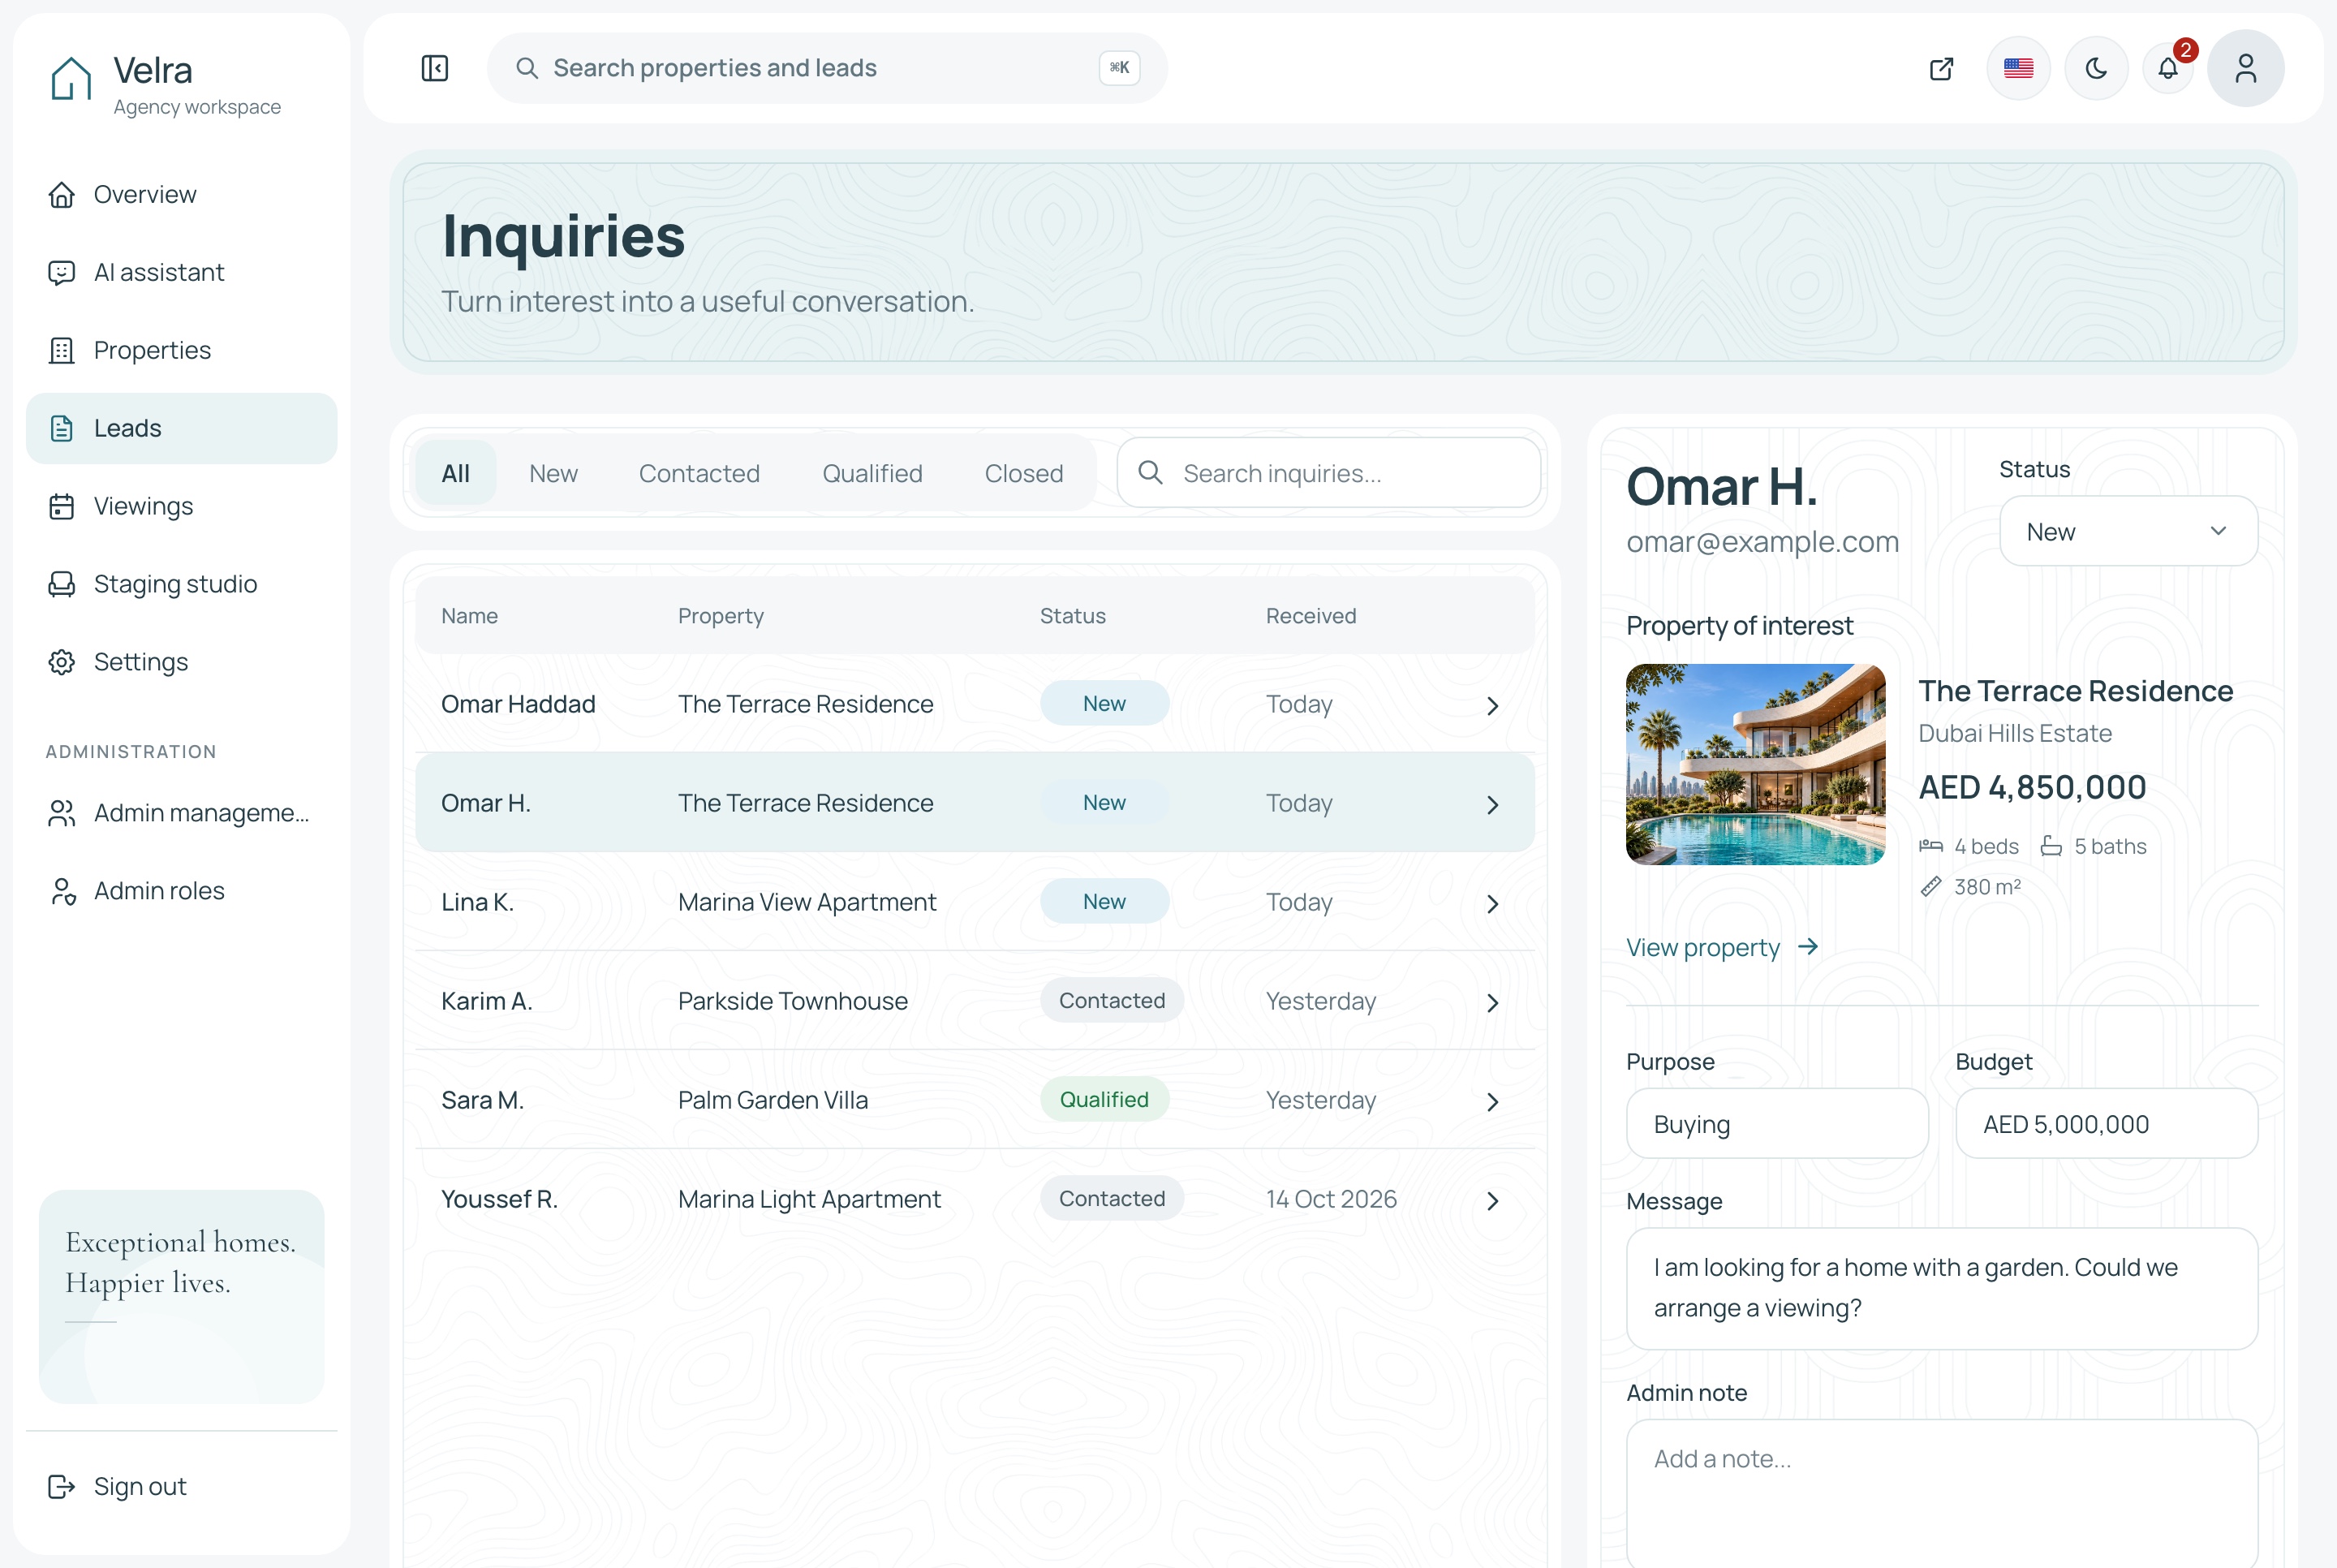The image size is (2337, 1568).
Task: Select the All filter tab
Action: 456,473
